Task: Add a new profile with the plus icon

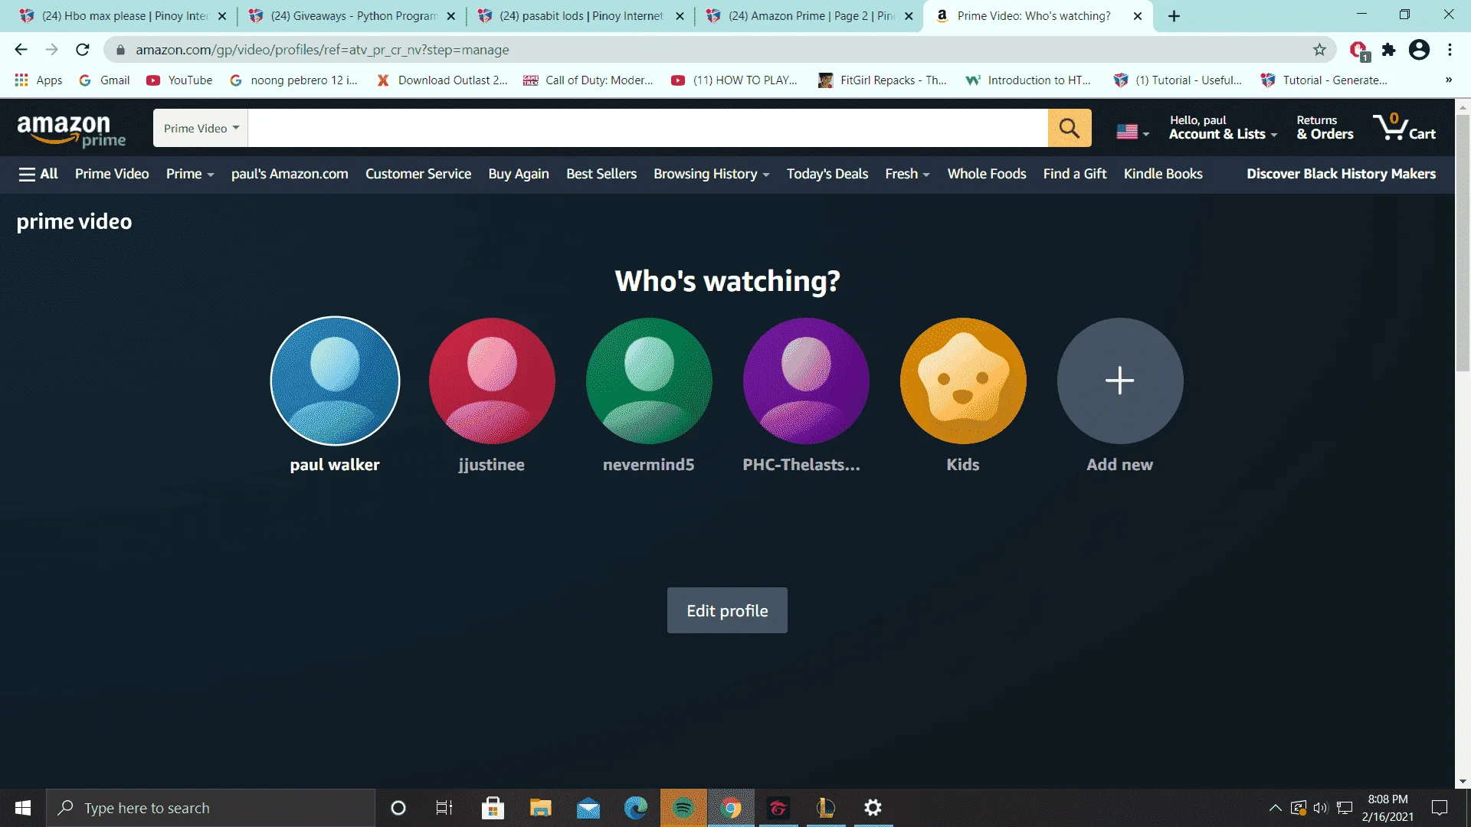Action: (1120, 381)
